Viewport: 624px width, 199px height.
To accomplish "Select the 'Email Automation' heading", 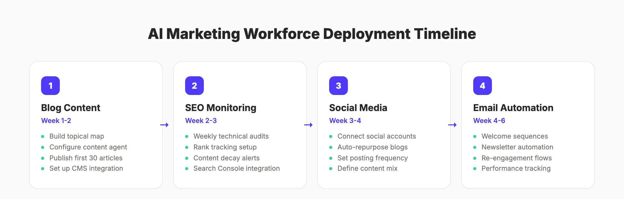I will tap(513, 108).
